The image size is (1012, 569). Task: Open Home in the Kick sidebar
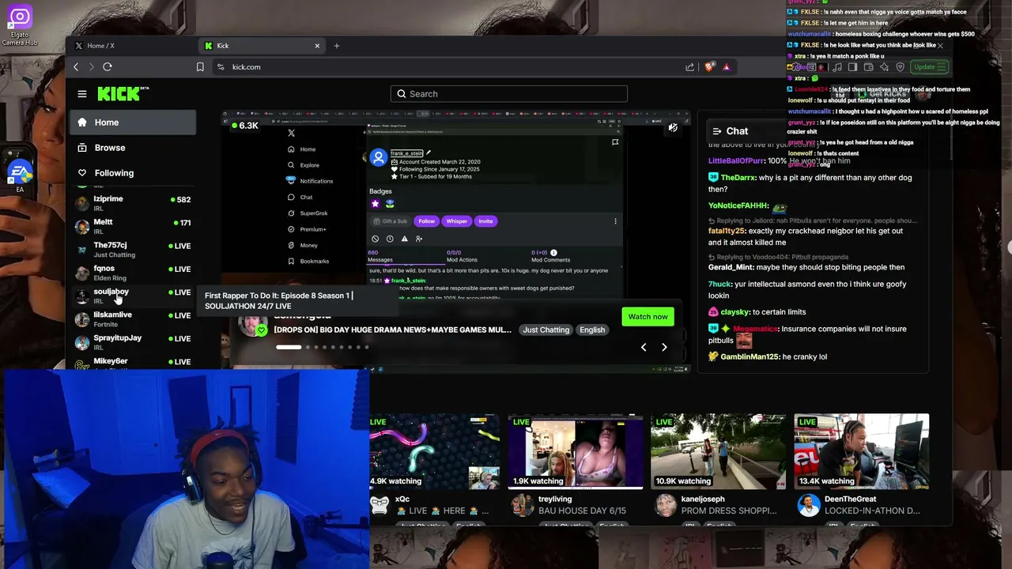tap(133, 122)
